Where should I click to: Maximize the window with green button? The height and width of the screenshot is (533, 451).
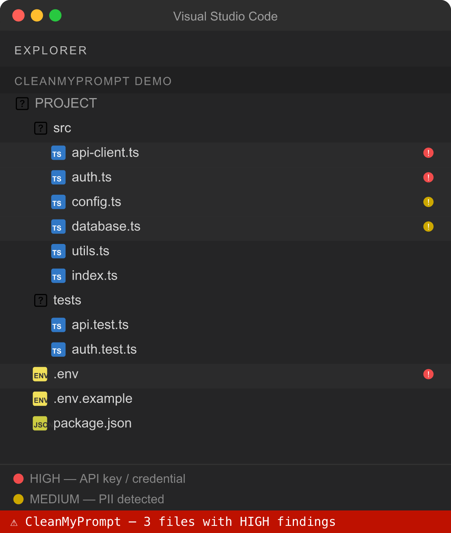click(55, 15)
